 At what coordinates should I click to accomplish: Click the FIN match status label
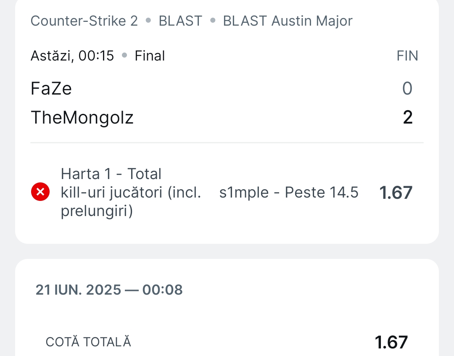tap(407, 55)
